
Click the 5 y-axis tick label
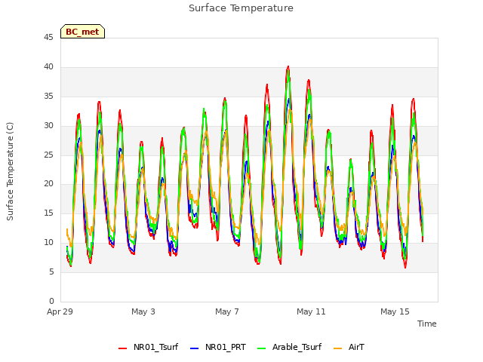coord(51,271)
